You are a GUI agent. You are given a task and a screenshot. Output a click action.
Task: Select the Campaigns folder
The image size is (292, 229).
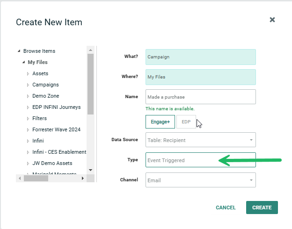pos(45,85)
